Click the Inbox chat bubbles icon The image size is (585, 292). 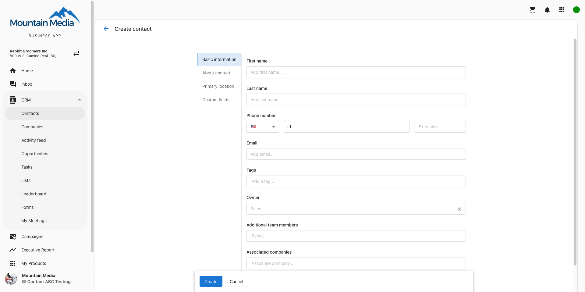[x=13, y=84]
